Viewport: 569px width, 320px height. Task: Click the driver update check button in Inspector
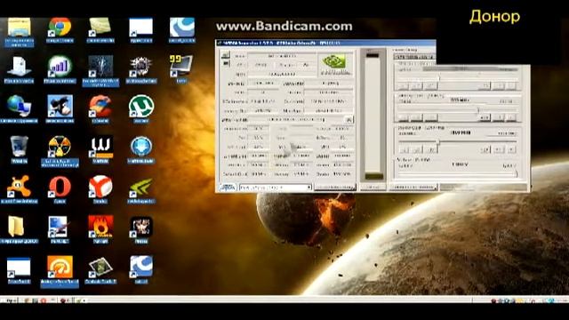[x=349, y=119]
